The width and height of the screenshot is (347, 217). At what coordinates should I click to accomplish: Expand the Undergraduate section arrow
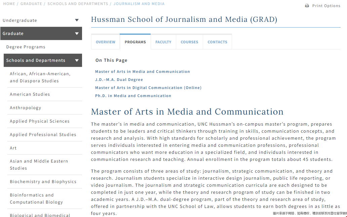pos(77,20)
